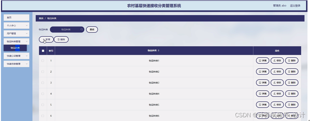This screenshot has height=121, width=310.
Task: Check the checkbox for row 物品种类1
Action: coord(43,61)
